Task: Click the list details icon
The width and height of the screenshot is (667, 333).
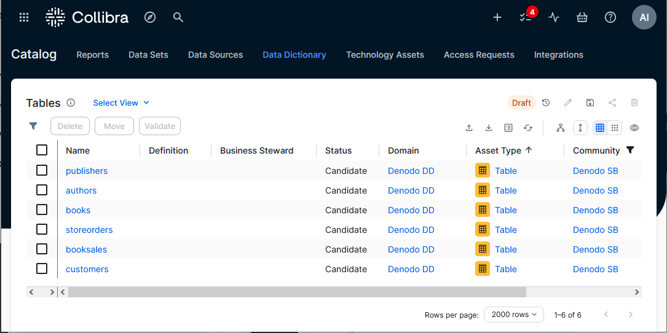Action: click(x=508, y=128)
